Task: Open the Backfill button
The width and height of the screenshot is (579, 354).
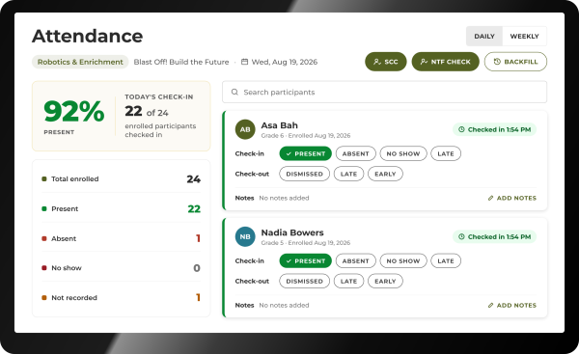Action: coord(515,62)
